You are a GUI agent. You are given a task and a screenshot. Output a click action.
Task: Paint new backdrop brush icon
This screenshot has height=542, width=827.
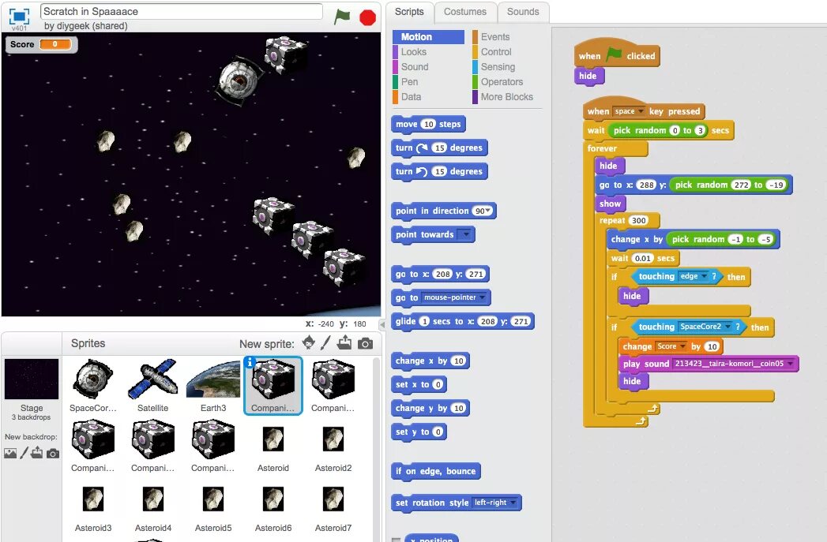24,453
